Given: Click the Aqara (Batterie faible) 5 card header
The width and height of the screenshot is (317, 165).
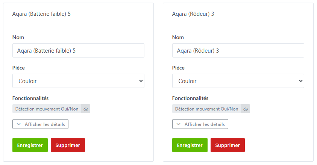Looking at the screenshot, I should tap(42, 14).
